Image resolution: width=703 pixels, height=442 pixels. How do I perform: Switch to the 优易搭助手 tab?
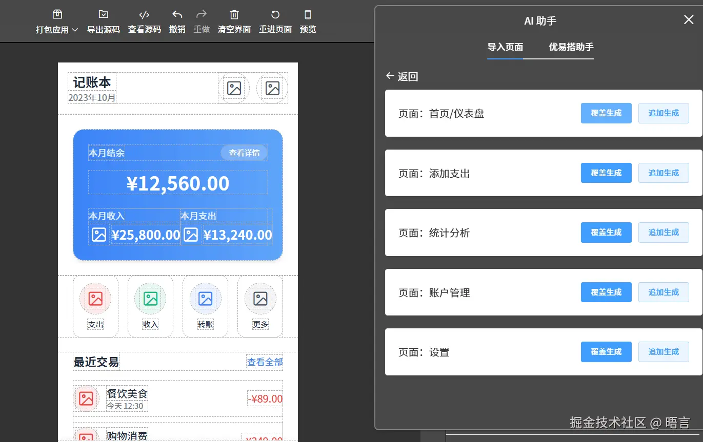[x=571, y=48]
